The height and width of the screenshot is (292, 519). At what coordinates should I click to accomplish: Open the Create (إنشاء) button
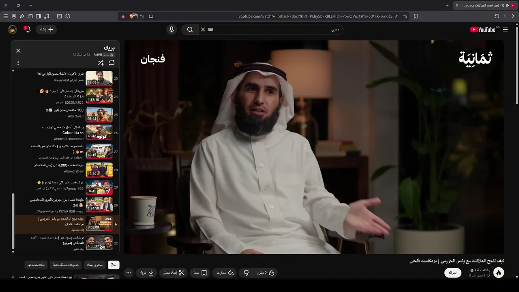pyautogui.click(x=47, y=30)
